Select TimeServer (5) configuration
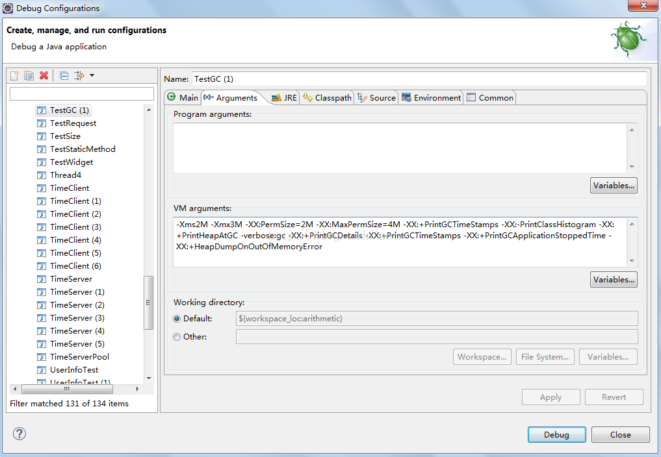Viewport: 661px width, 457px height. click(x=77, y=344)
